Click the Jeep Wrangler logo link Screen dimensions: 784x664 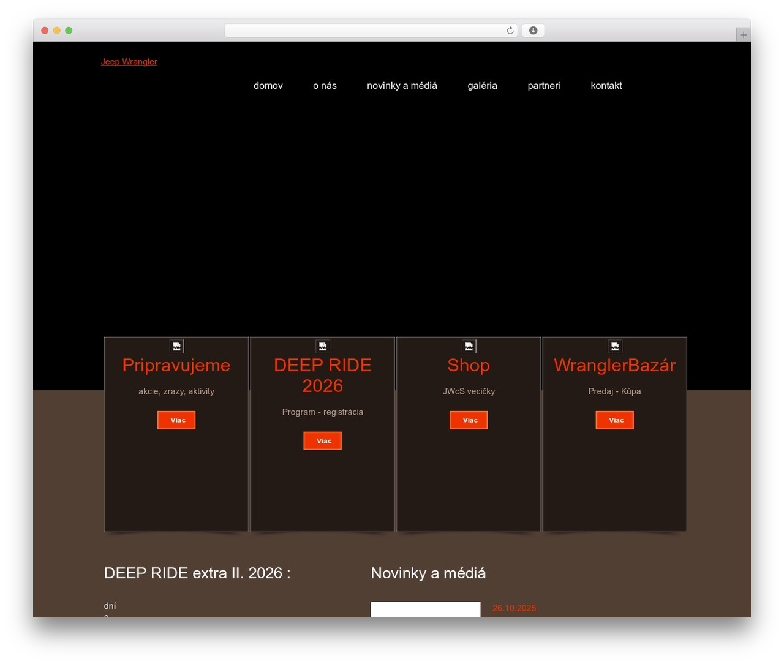[129, 62]
